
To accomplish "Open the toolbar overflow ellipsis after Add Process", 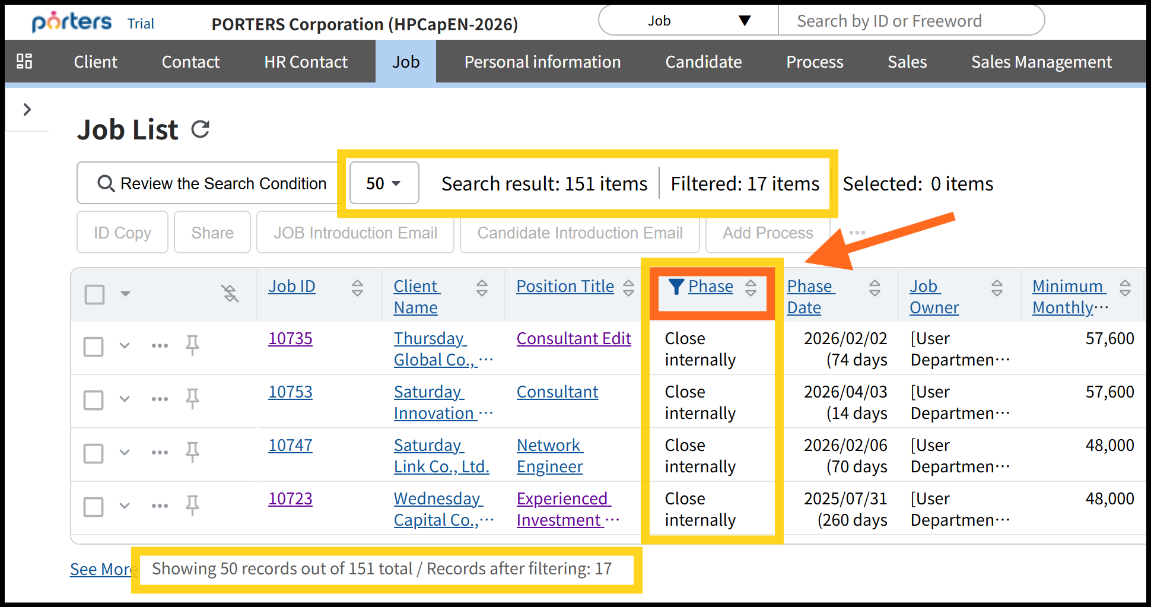I will pos(857,233).
